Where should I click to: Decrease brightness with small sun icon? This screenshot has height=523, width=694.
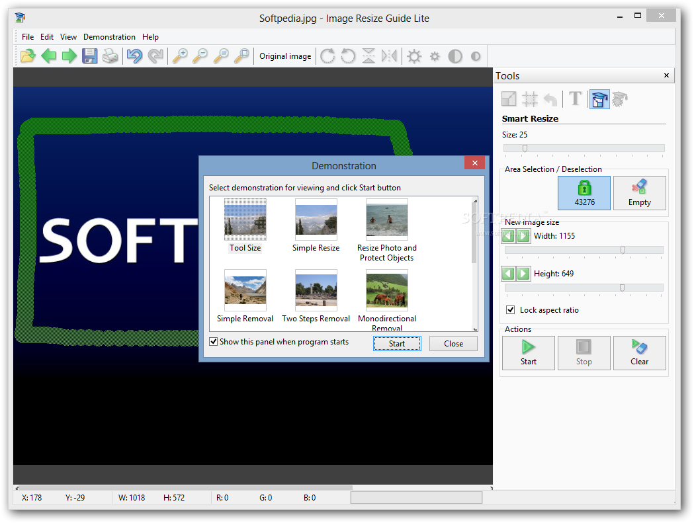[435, 56]
